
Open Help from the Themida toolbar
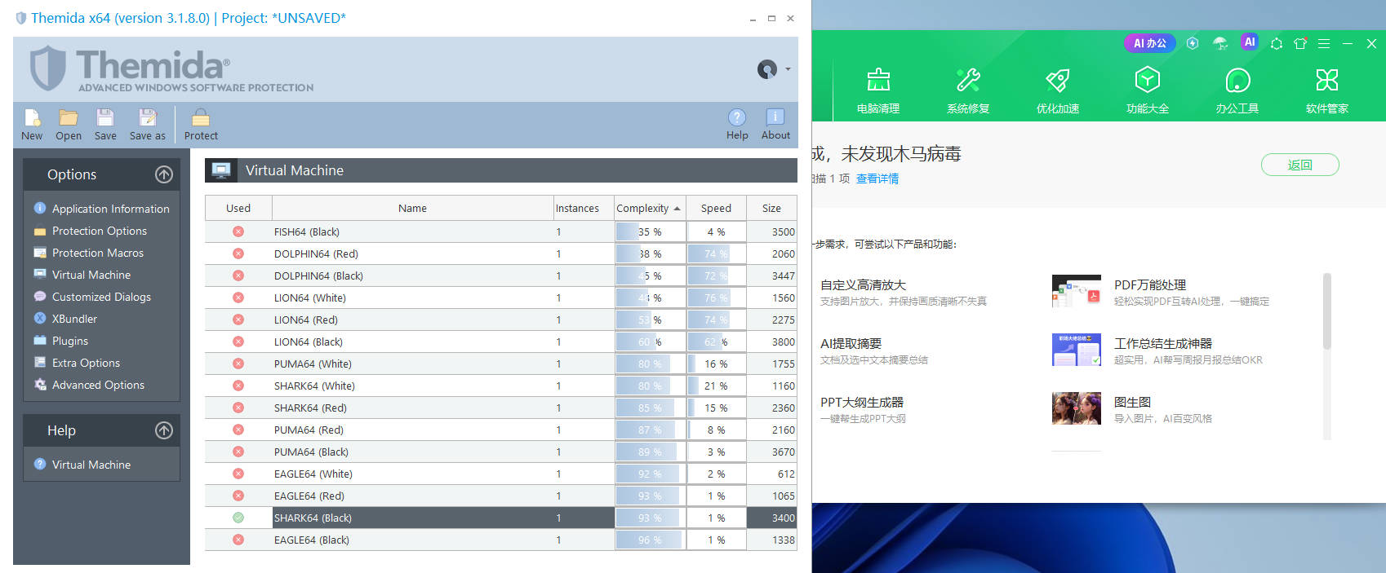737,117
